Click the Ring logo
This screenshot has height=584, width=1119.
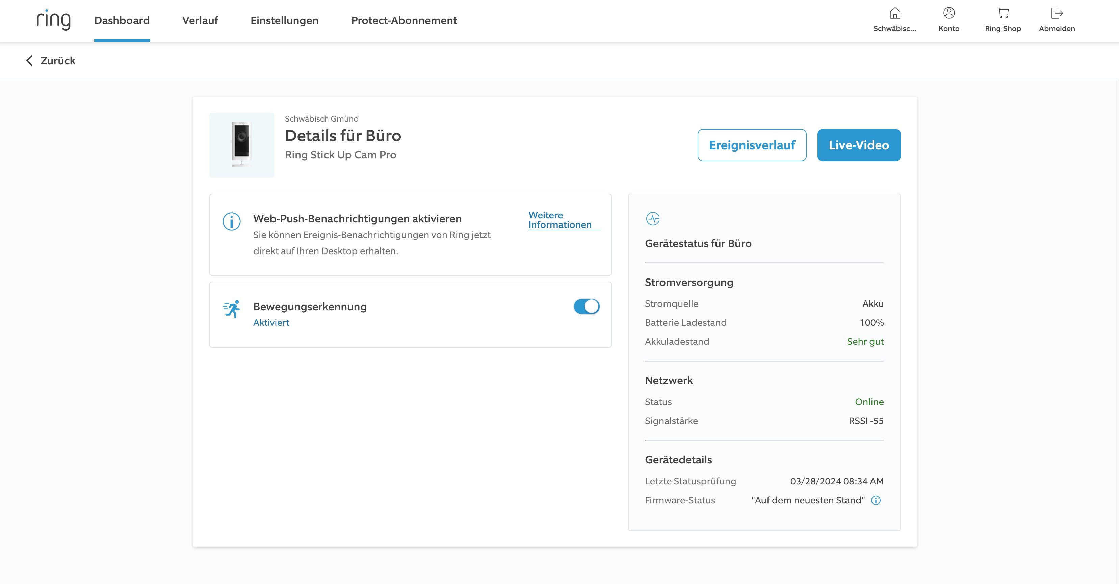pos(53,20)
